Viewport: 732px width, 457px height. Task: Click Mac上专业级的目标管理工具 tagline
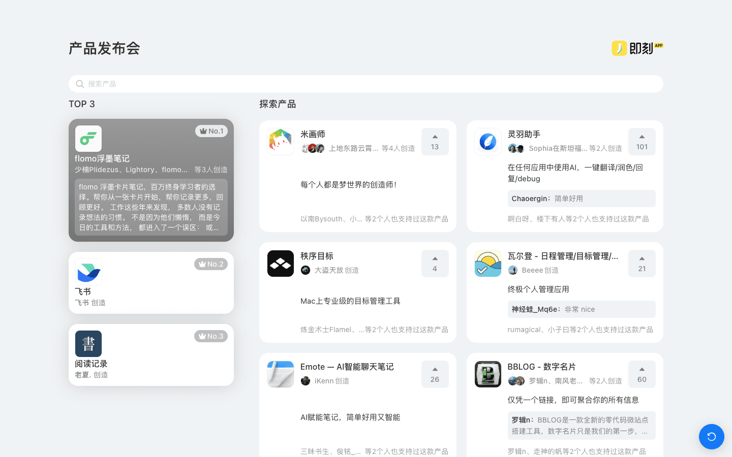pyautogui.click(x=350, y=301)
